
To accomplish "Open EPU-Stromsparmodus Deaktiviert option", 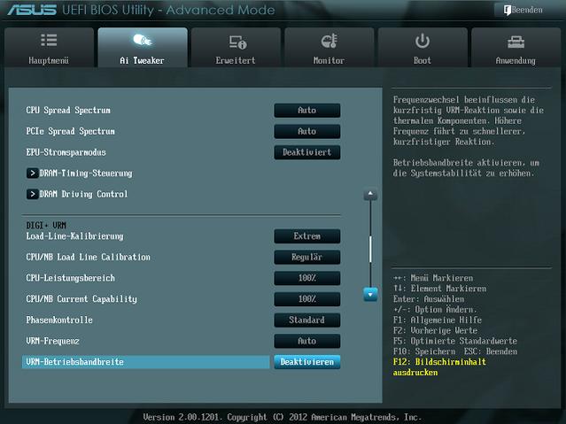I will [x=307, y=152].
